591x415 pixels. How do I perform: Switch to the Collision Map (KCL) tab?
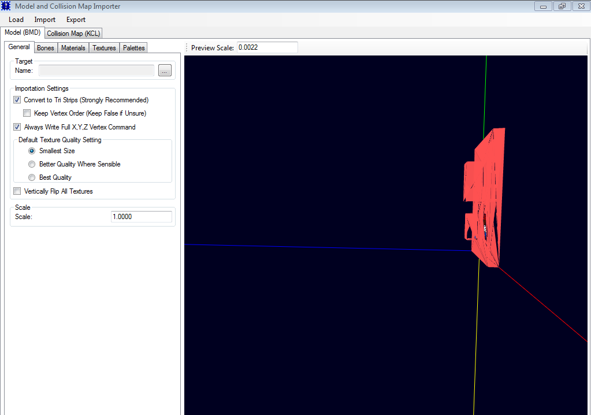[x=73, y=33]
